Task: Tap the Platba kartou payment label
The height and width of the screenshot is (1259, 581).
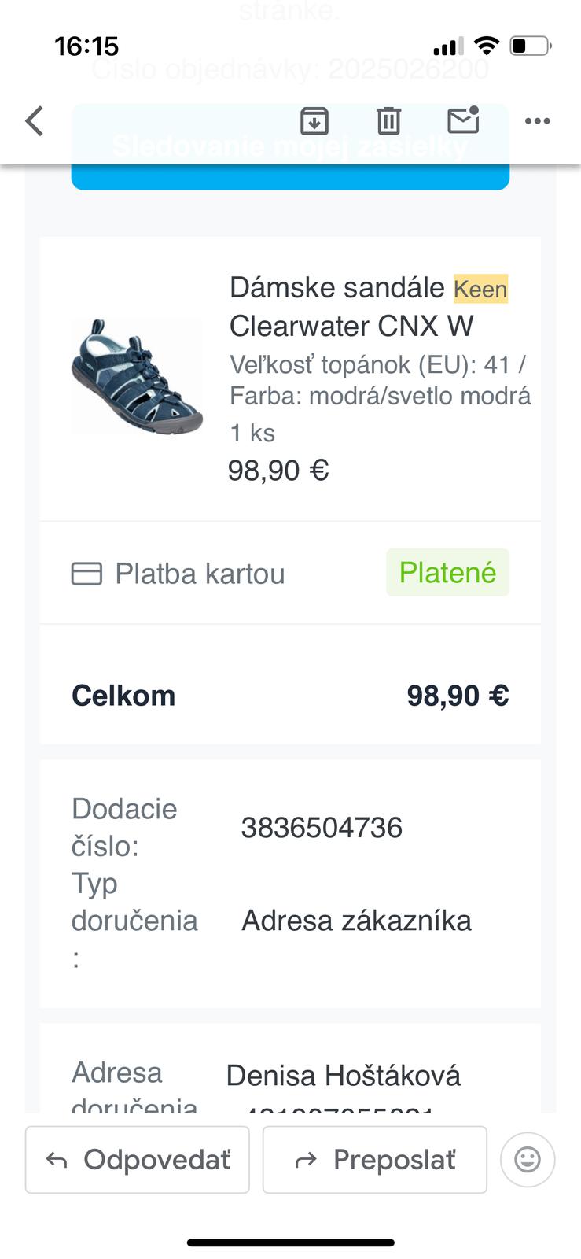Action: click(200, 574)
